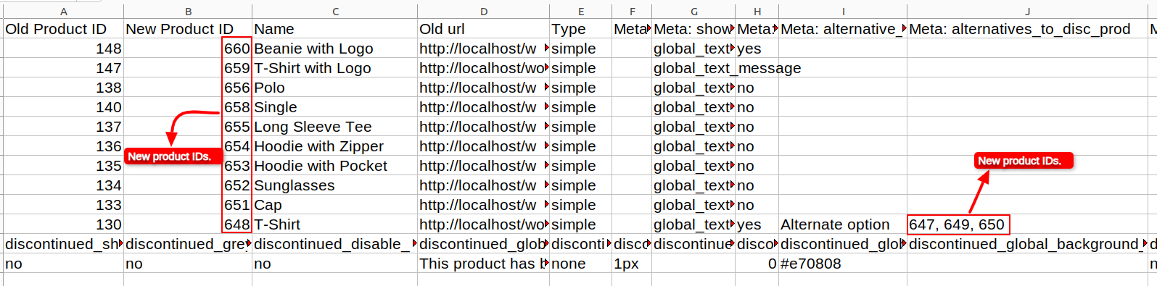The width and height of the screenshot is (1157, 286).
Task: Select the Sunglasses name cell
Action: click(334, 185)
